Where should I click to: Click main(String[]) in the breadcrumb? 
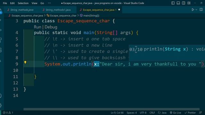click(91, 16)
